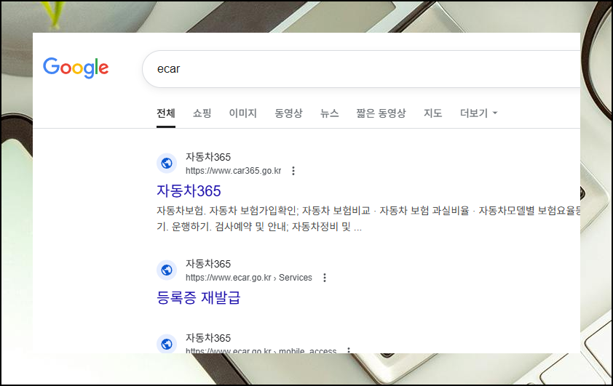Open the 지도 tab
The width and height of the screenshot is (613, 386).
(x=432, y=113)
